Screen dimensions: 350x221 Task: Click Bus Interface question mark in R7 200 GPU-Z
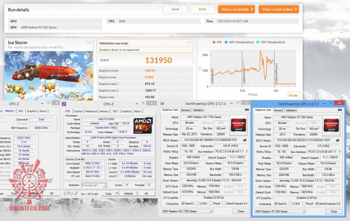[339, 152]
